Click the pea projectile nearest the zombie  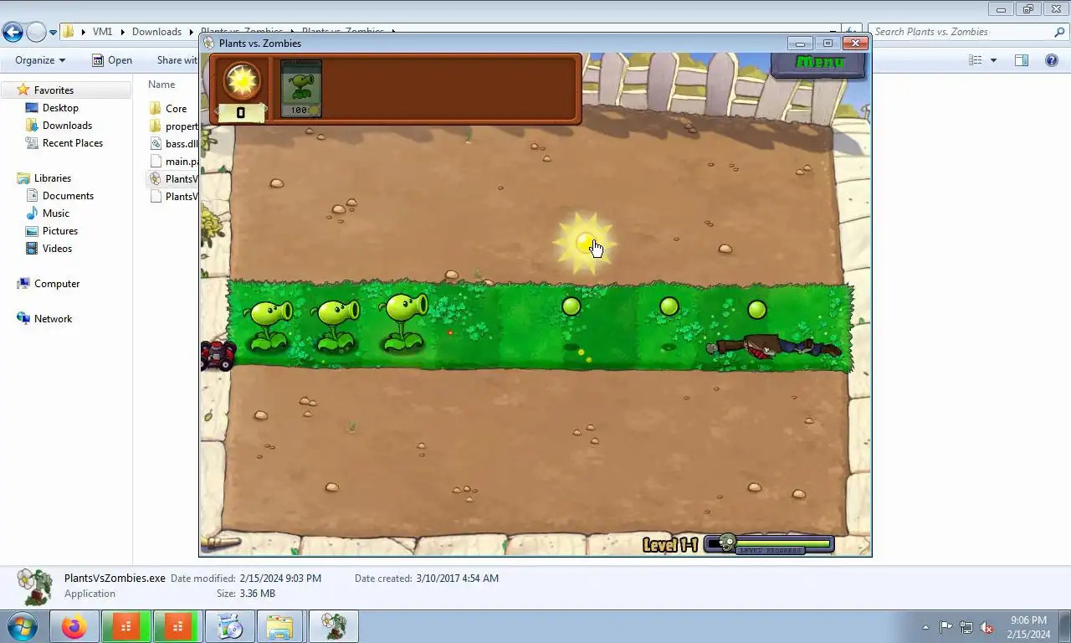[x=757, y=310]
